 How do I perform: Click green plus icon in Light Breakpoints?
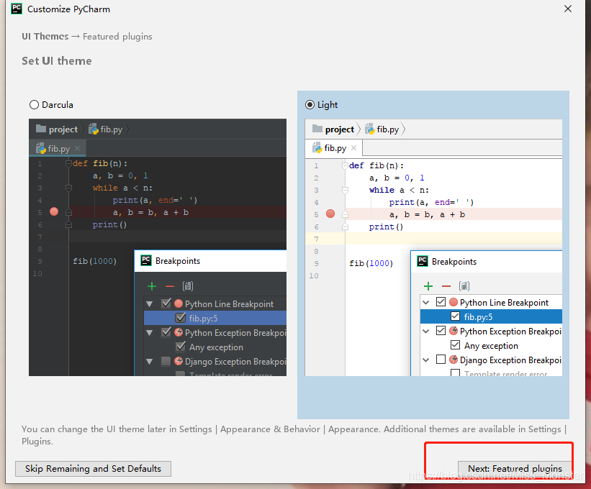tap(428, 286)
